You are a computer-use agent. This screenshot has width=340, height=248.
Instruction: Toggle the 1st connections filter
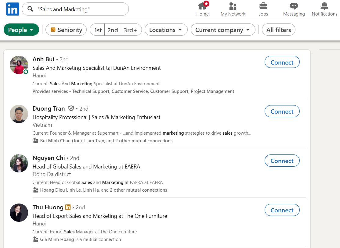(x=98, y=30)
